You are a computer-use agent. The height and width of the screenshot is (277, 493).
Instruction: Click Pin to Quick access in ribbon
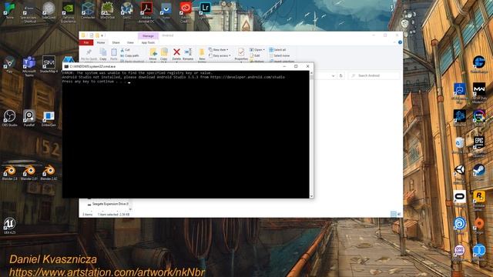pos(89,54)
